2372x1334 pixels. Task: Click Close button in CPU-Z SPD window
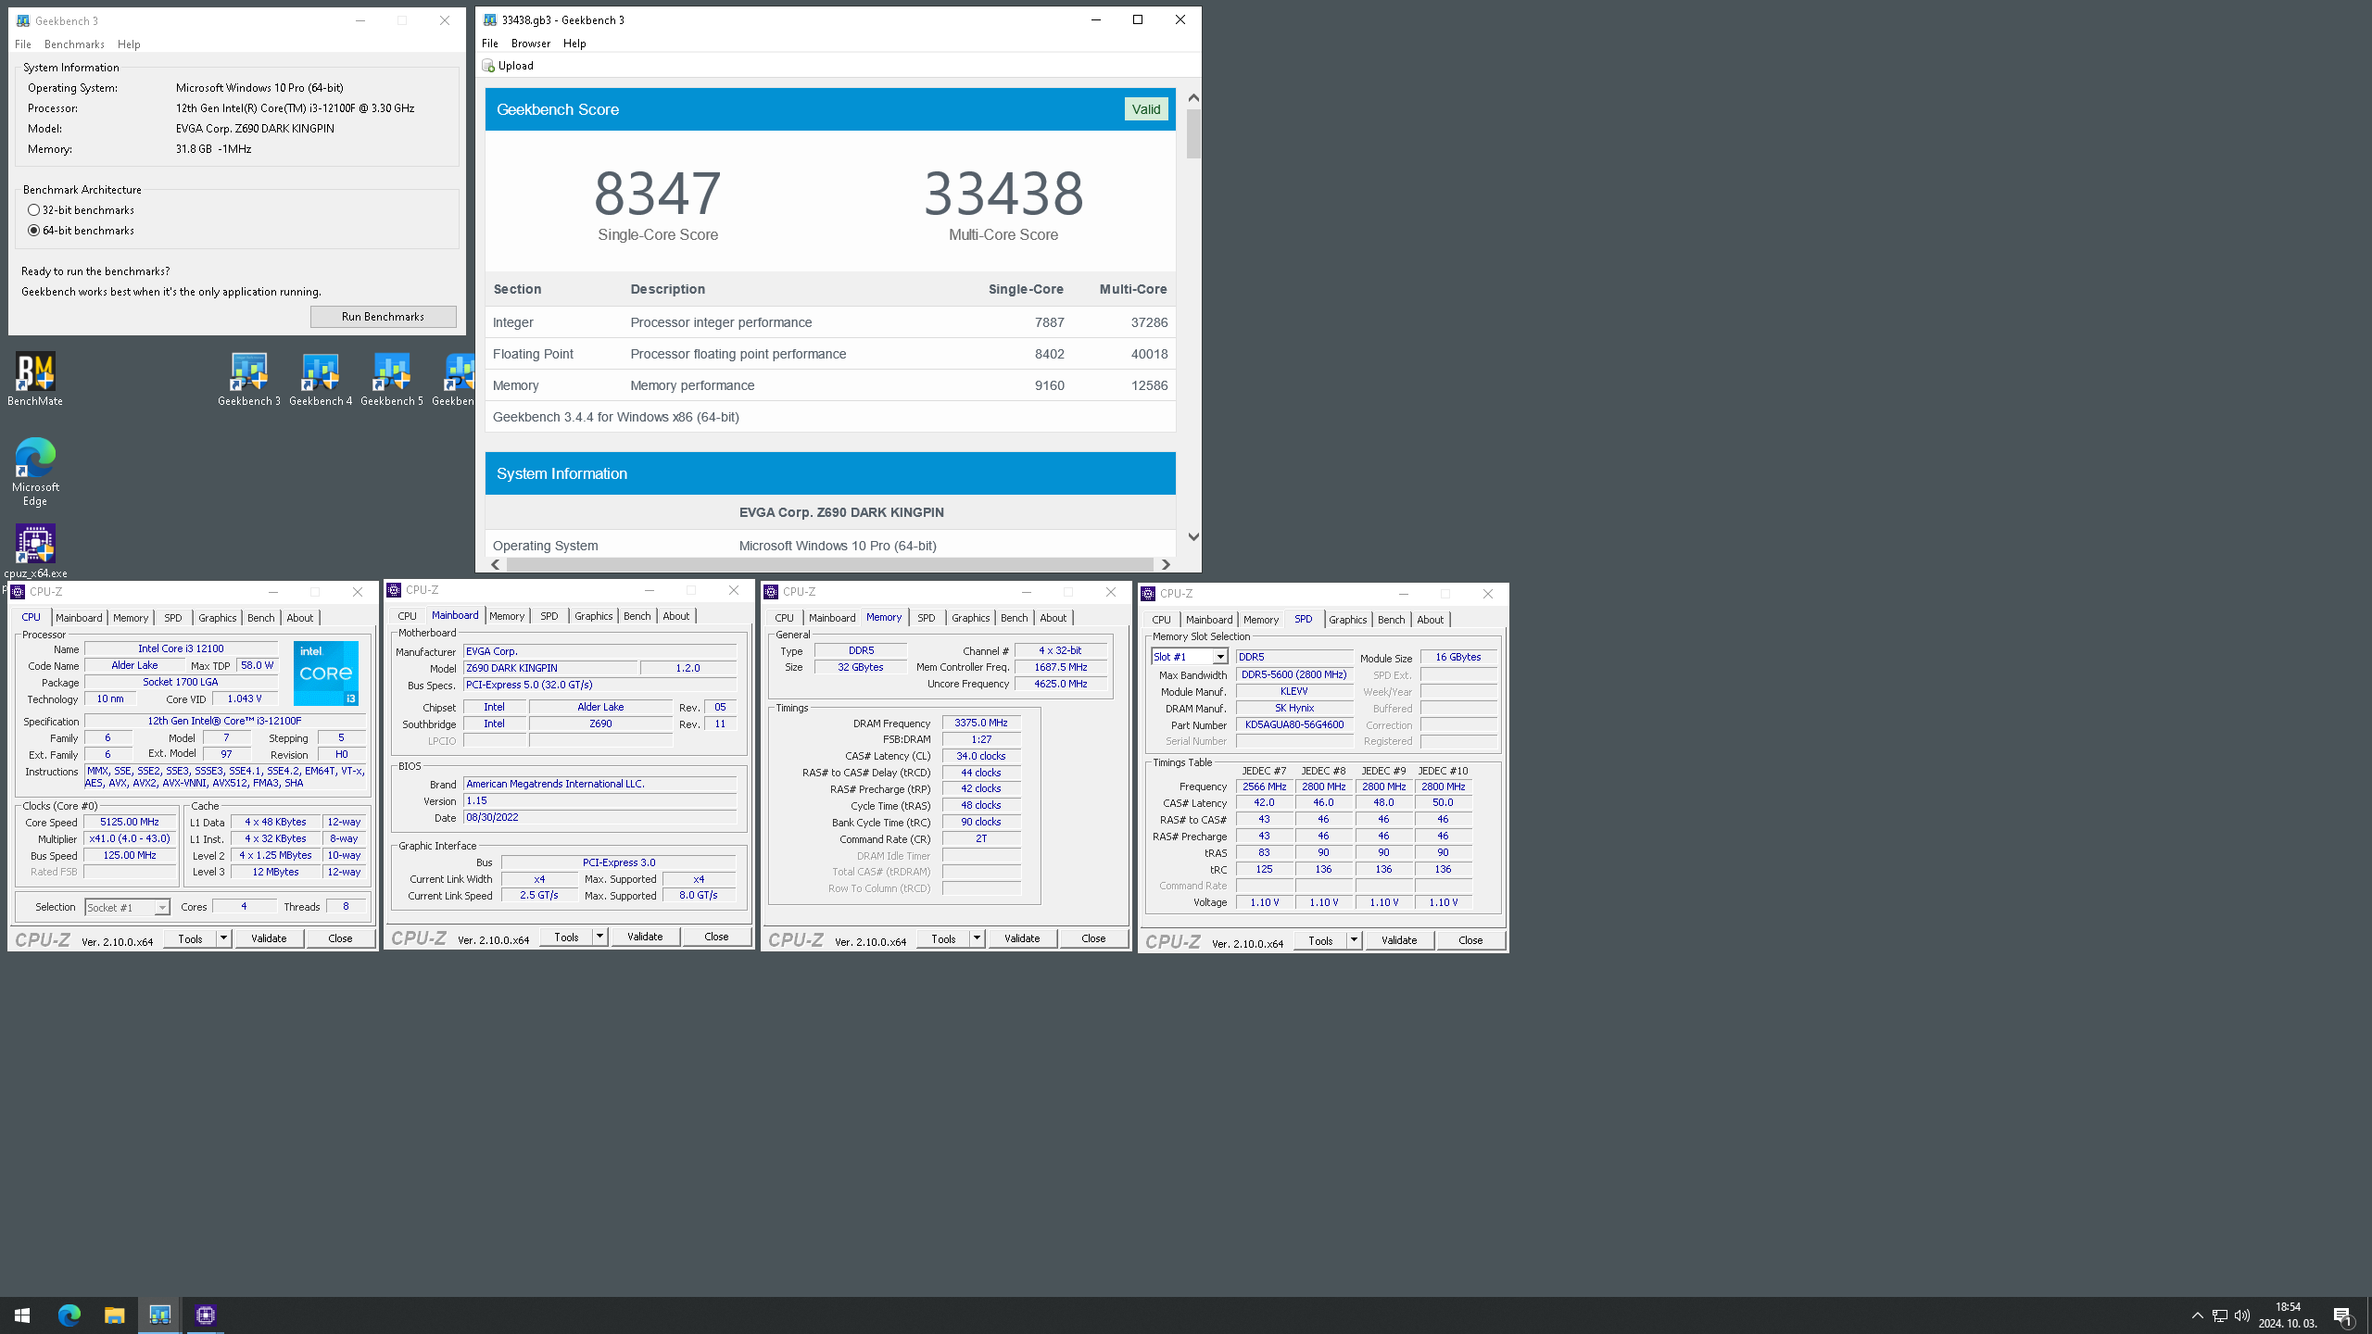pos(1470,940)
